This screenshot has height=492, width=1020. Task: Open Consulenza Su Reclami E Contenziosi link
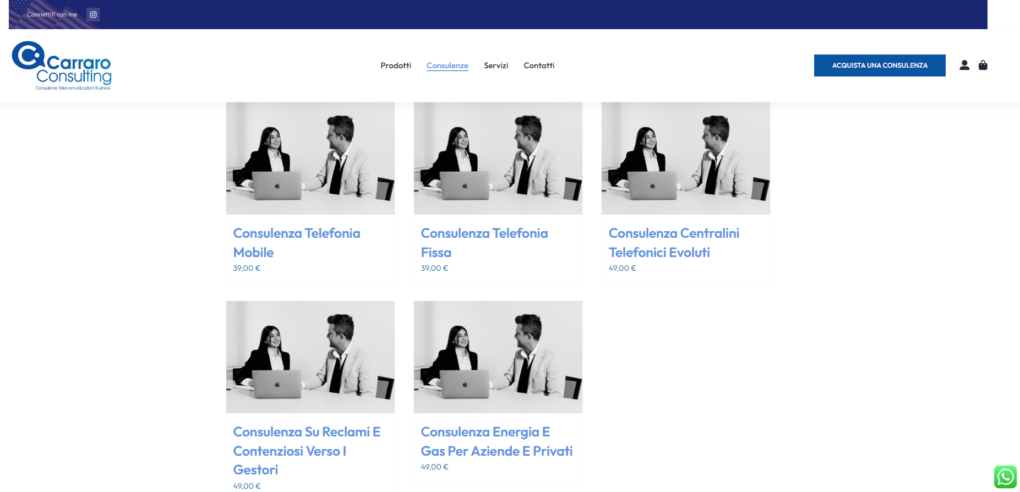tap(307, 451)
